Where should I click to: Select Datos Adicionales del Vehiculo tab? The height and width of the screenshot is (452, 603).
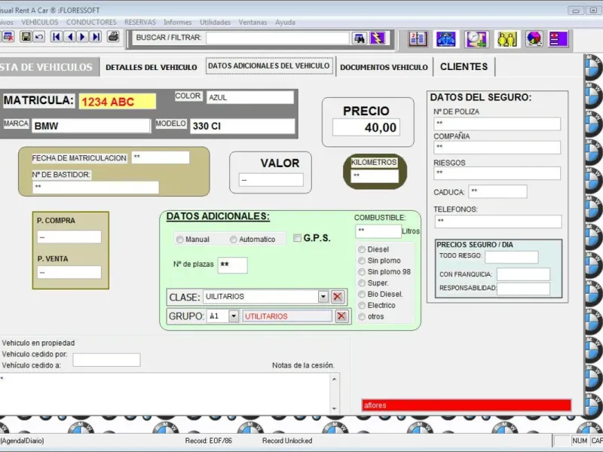(x=269, y=66)
